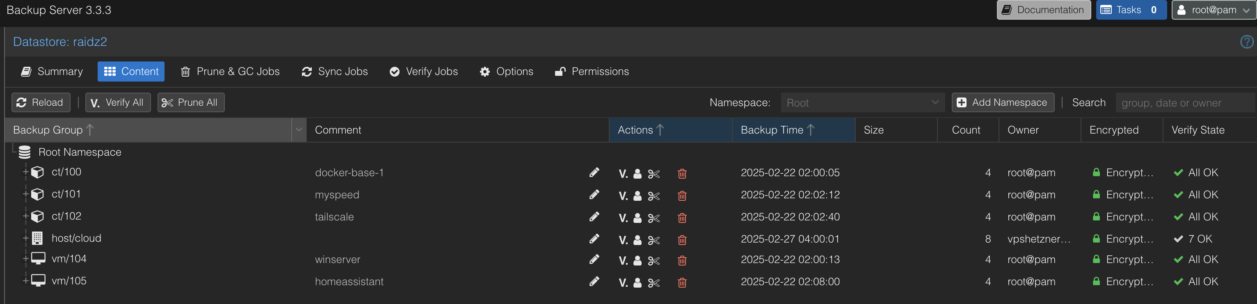Image resolution: width=1257 pixels, height=304 pixels.
Task: Expand the vm/104 backup group
Action: 25,259
